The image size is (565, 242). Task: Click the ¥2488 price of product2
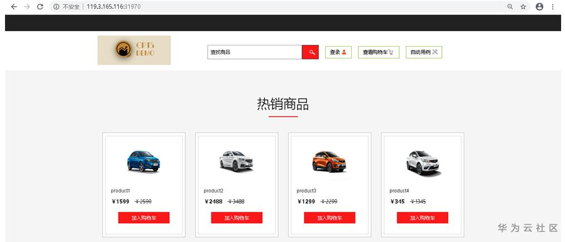[x=213, y=201]
